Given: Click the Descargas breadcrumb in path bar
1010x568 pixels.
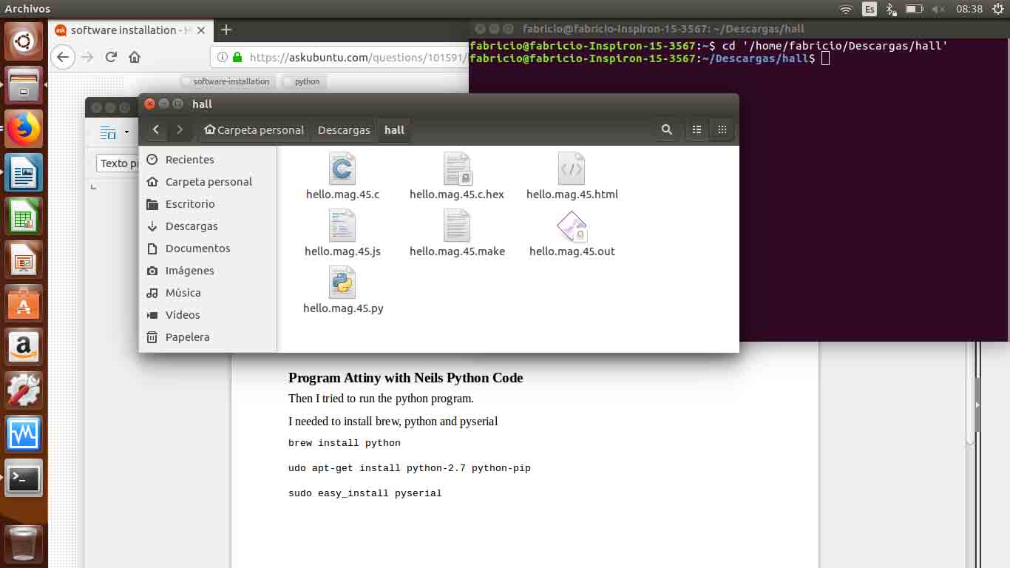Looking at the screenshot, I should click(344, 129).
